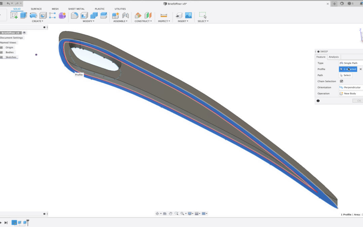This screenshot has height=227, width=363.
Task: Click the Path Select button
Action: point(346,75)
